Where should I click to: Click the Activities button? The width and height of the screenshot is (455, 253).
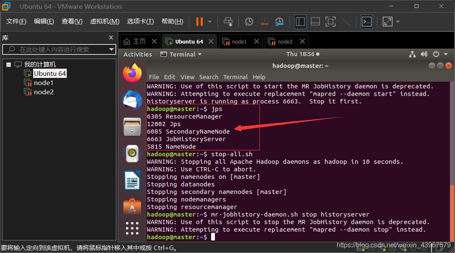tap(138, 54)
